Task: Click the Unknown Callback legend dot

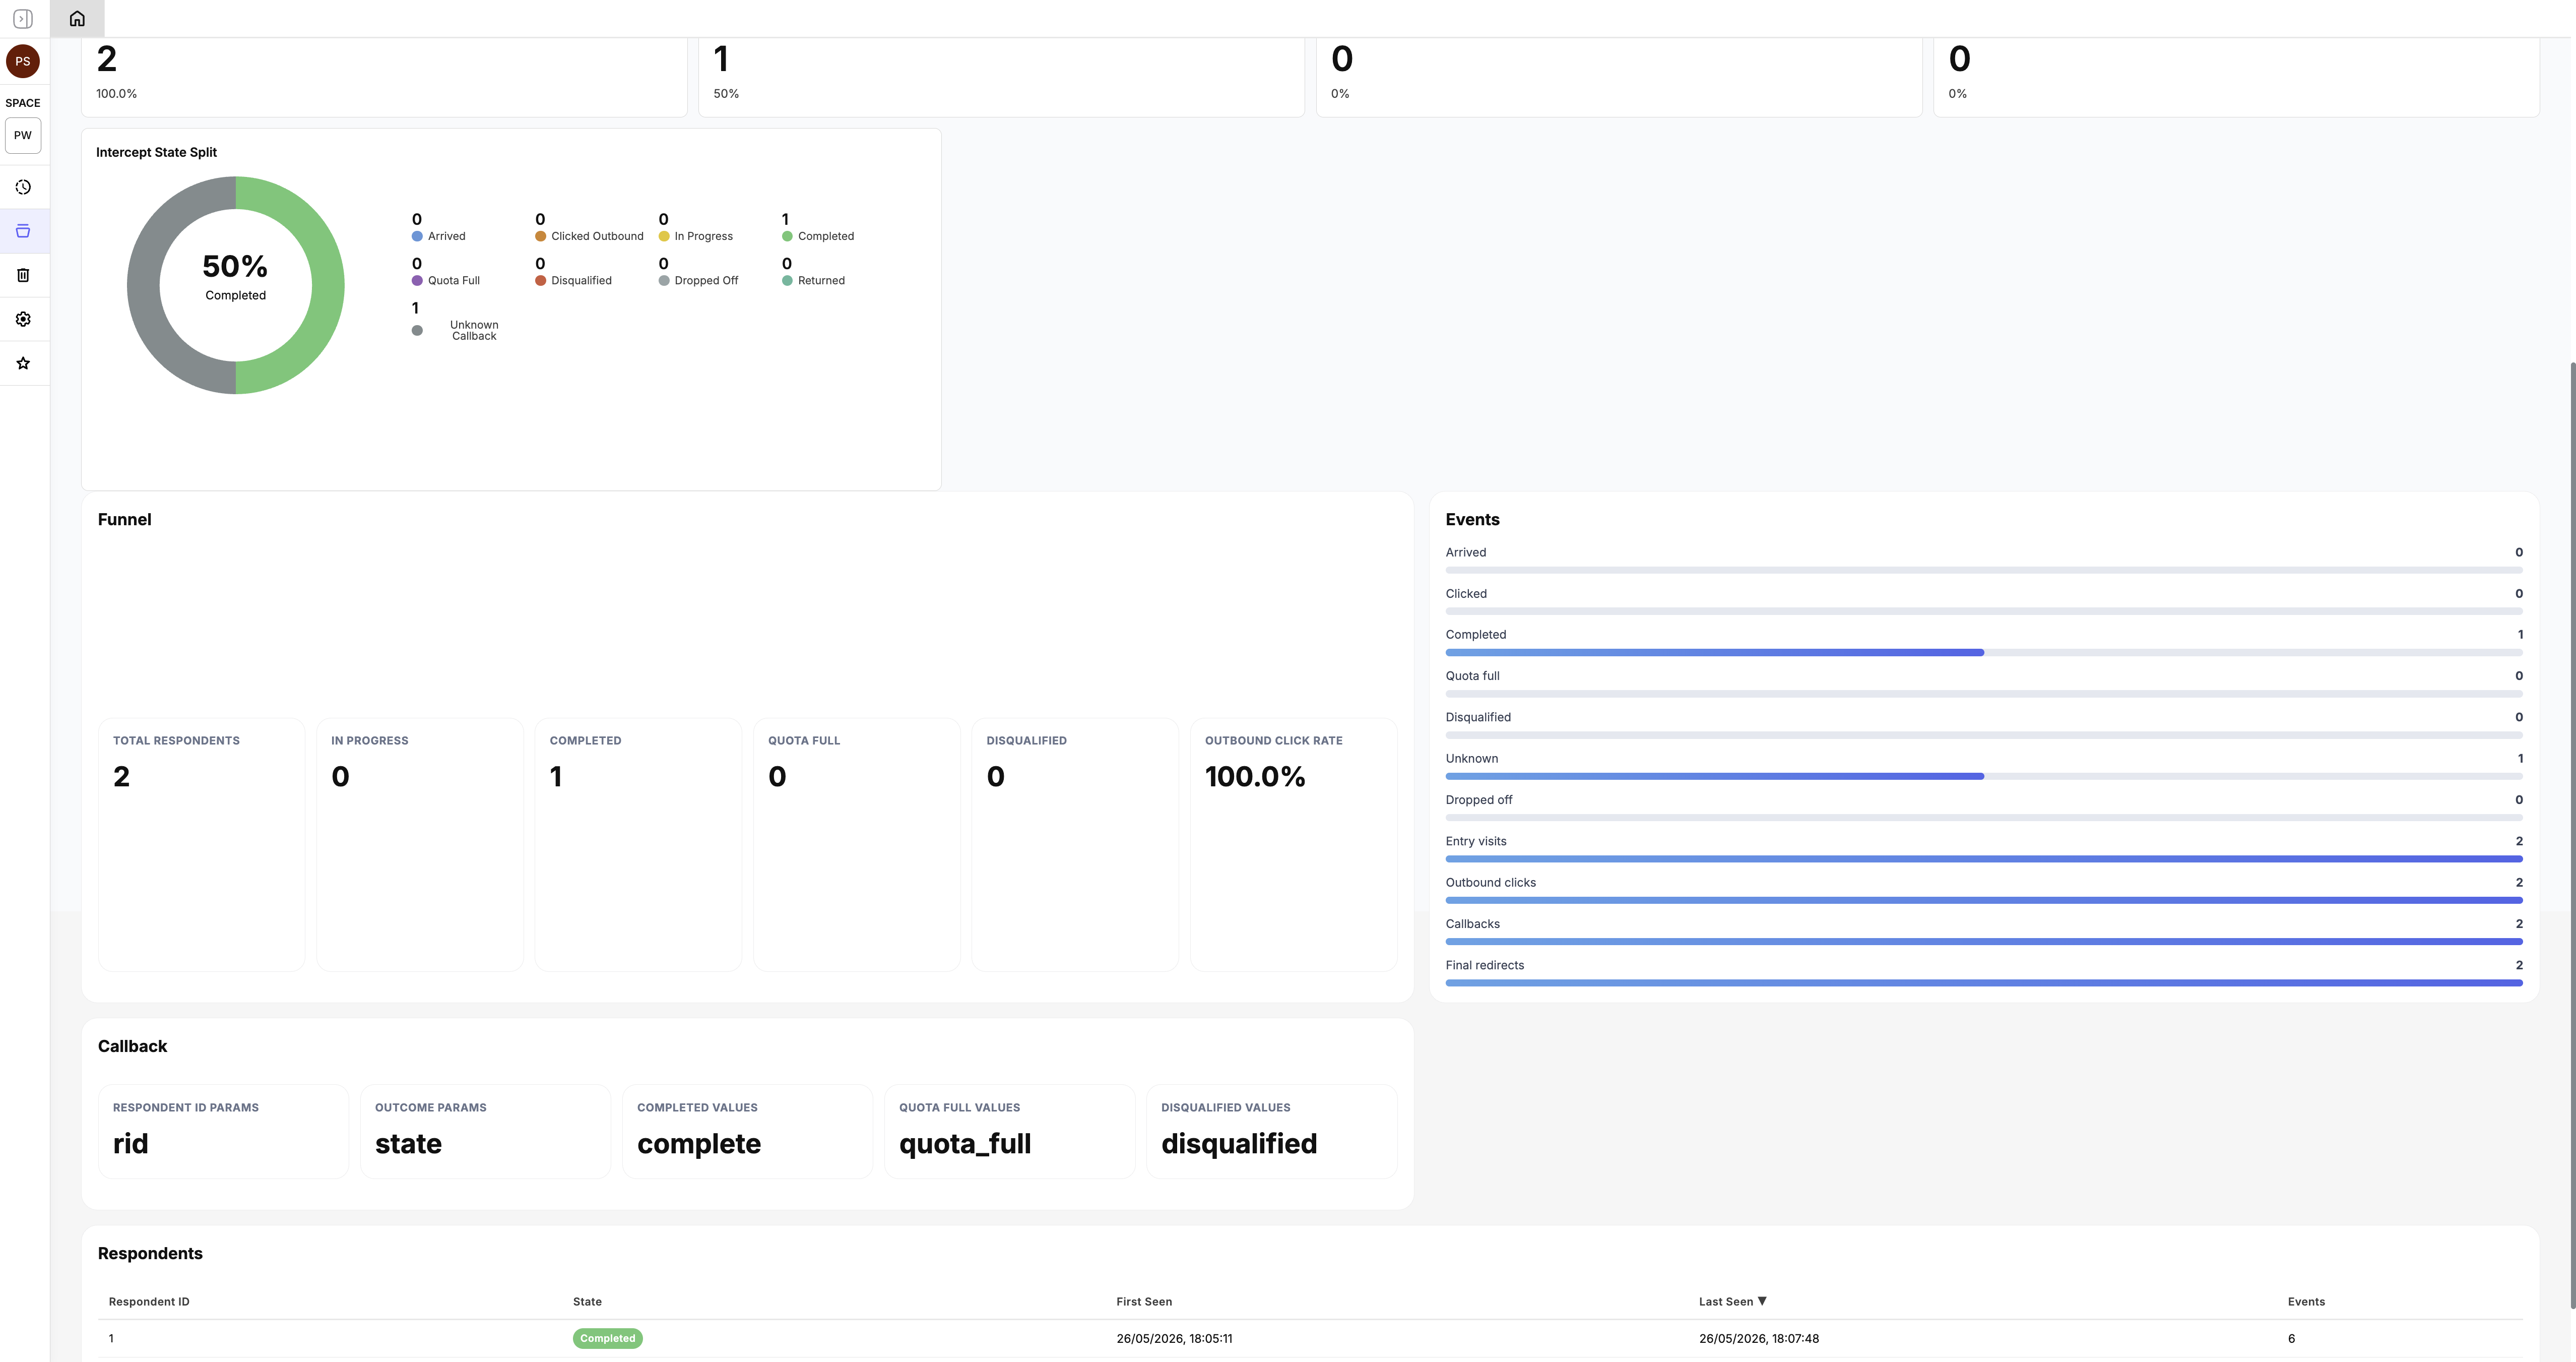Action: click(x=417, y=331)
